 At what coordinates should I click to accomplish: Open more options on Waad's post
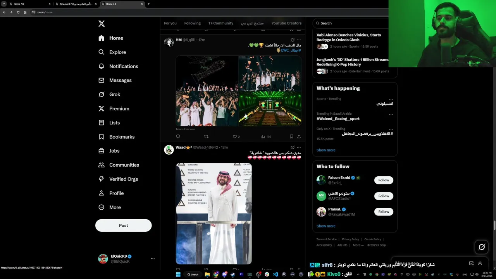pyautogui.click(x=299, y=147)
